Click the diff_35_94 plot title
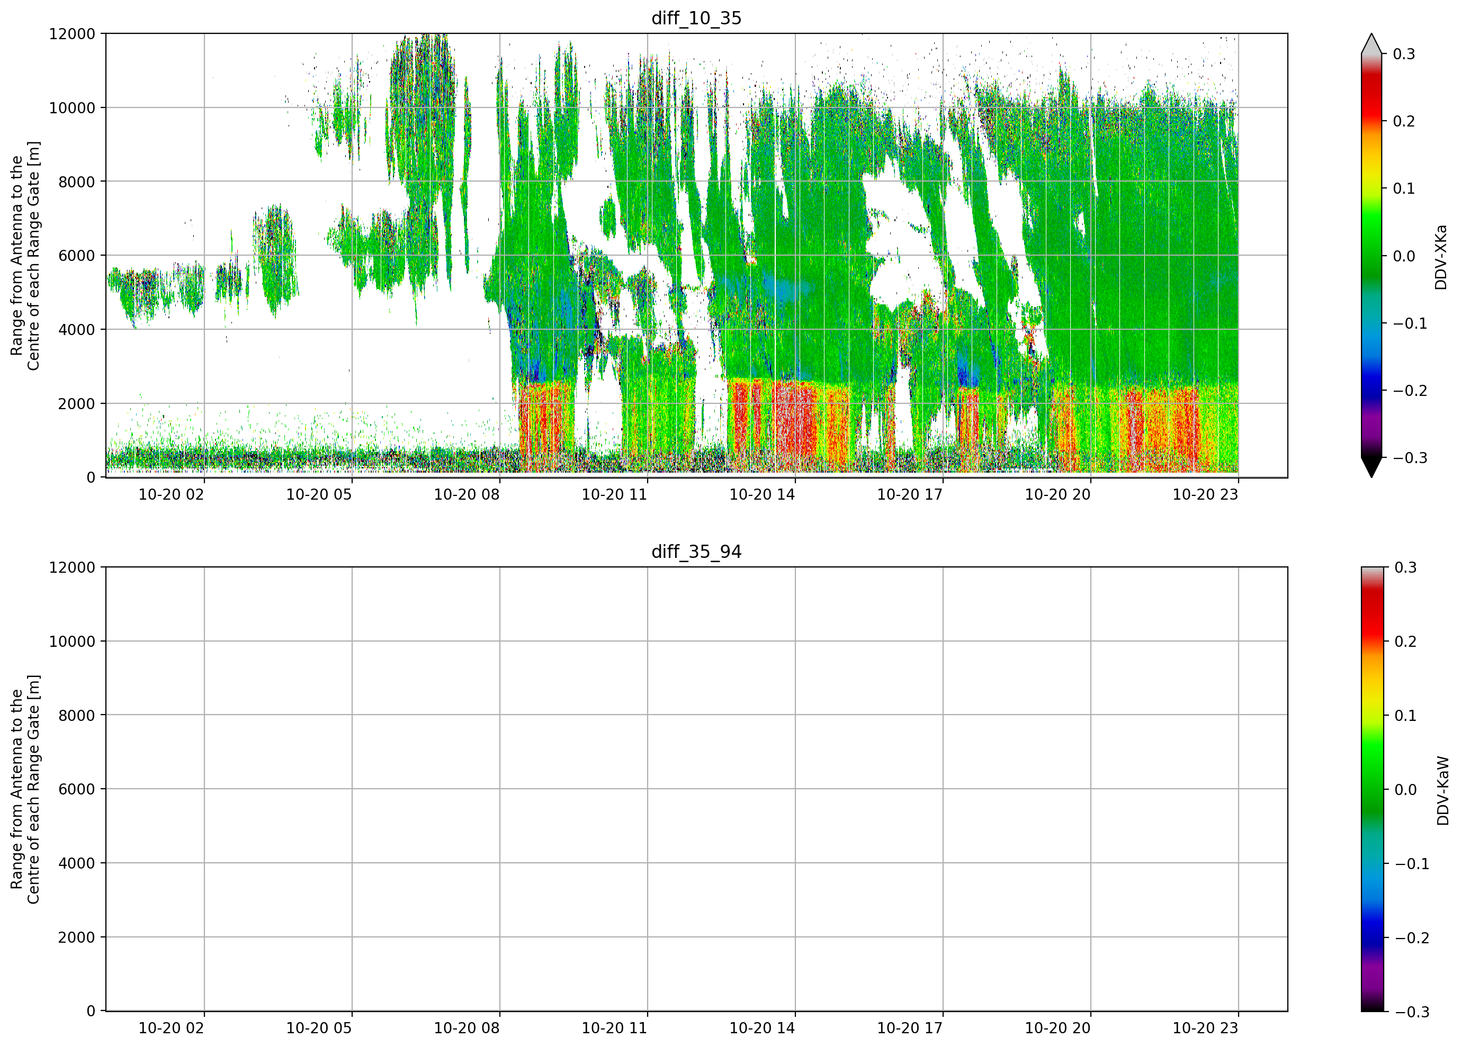 (696, 552)
